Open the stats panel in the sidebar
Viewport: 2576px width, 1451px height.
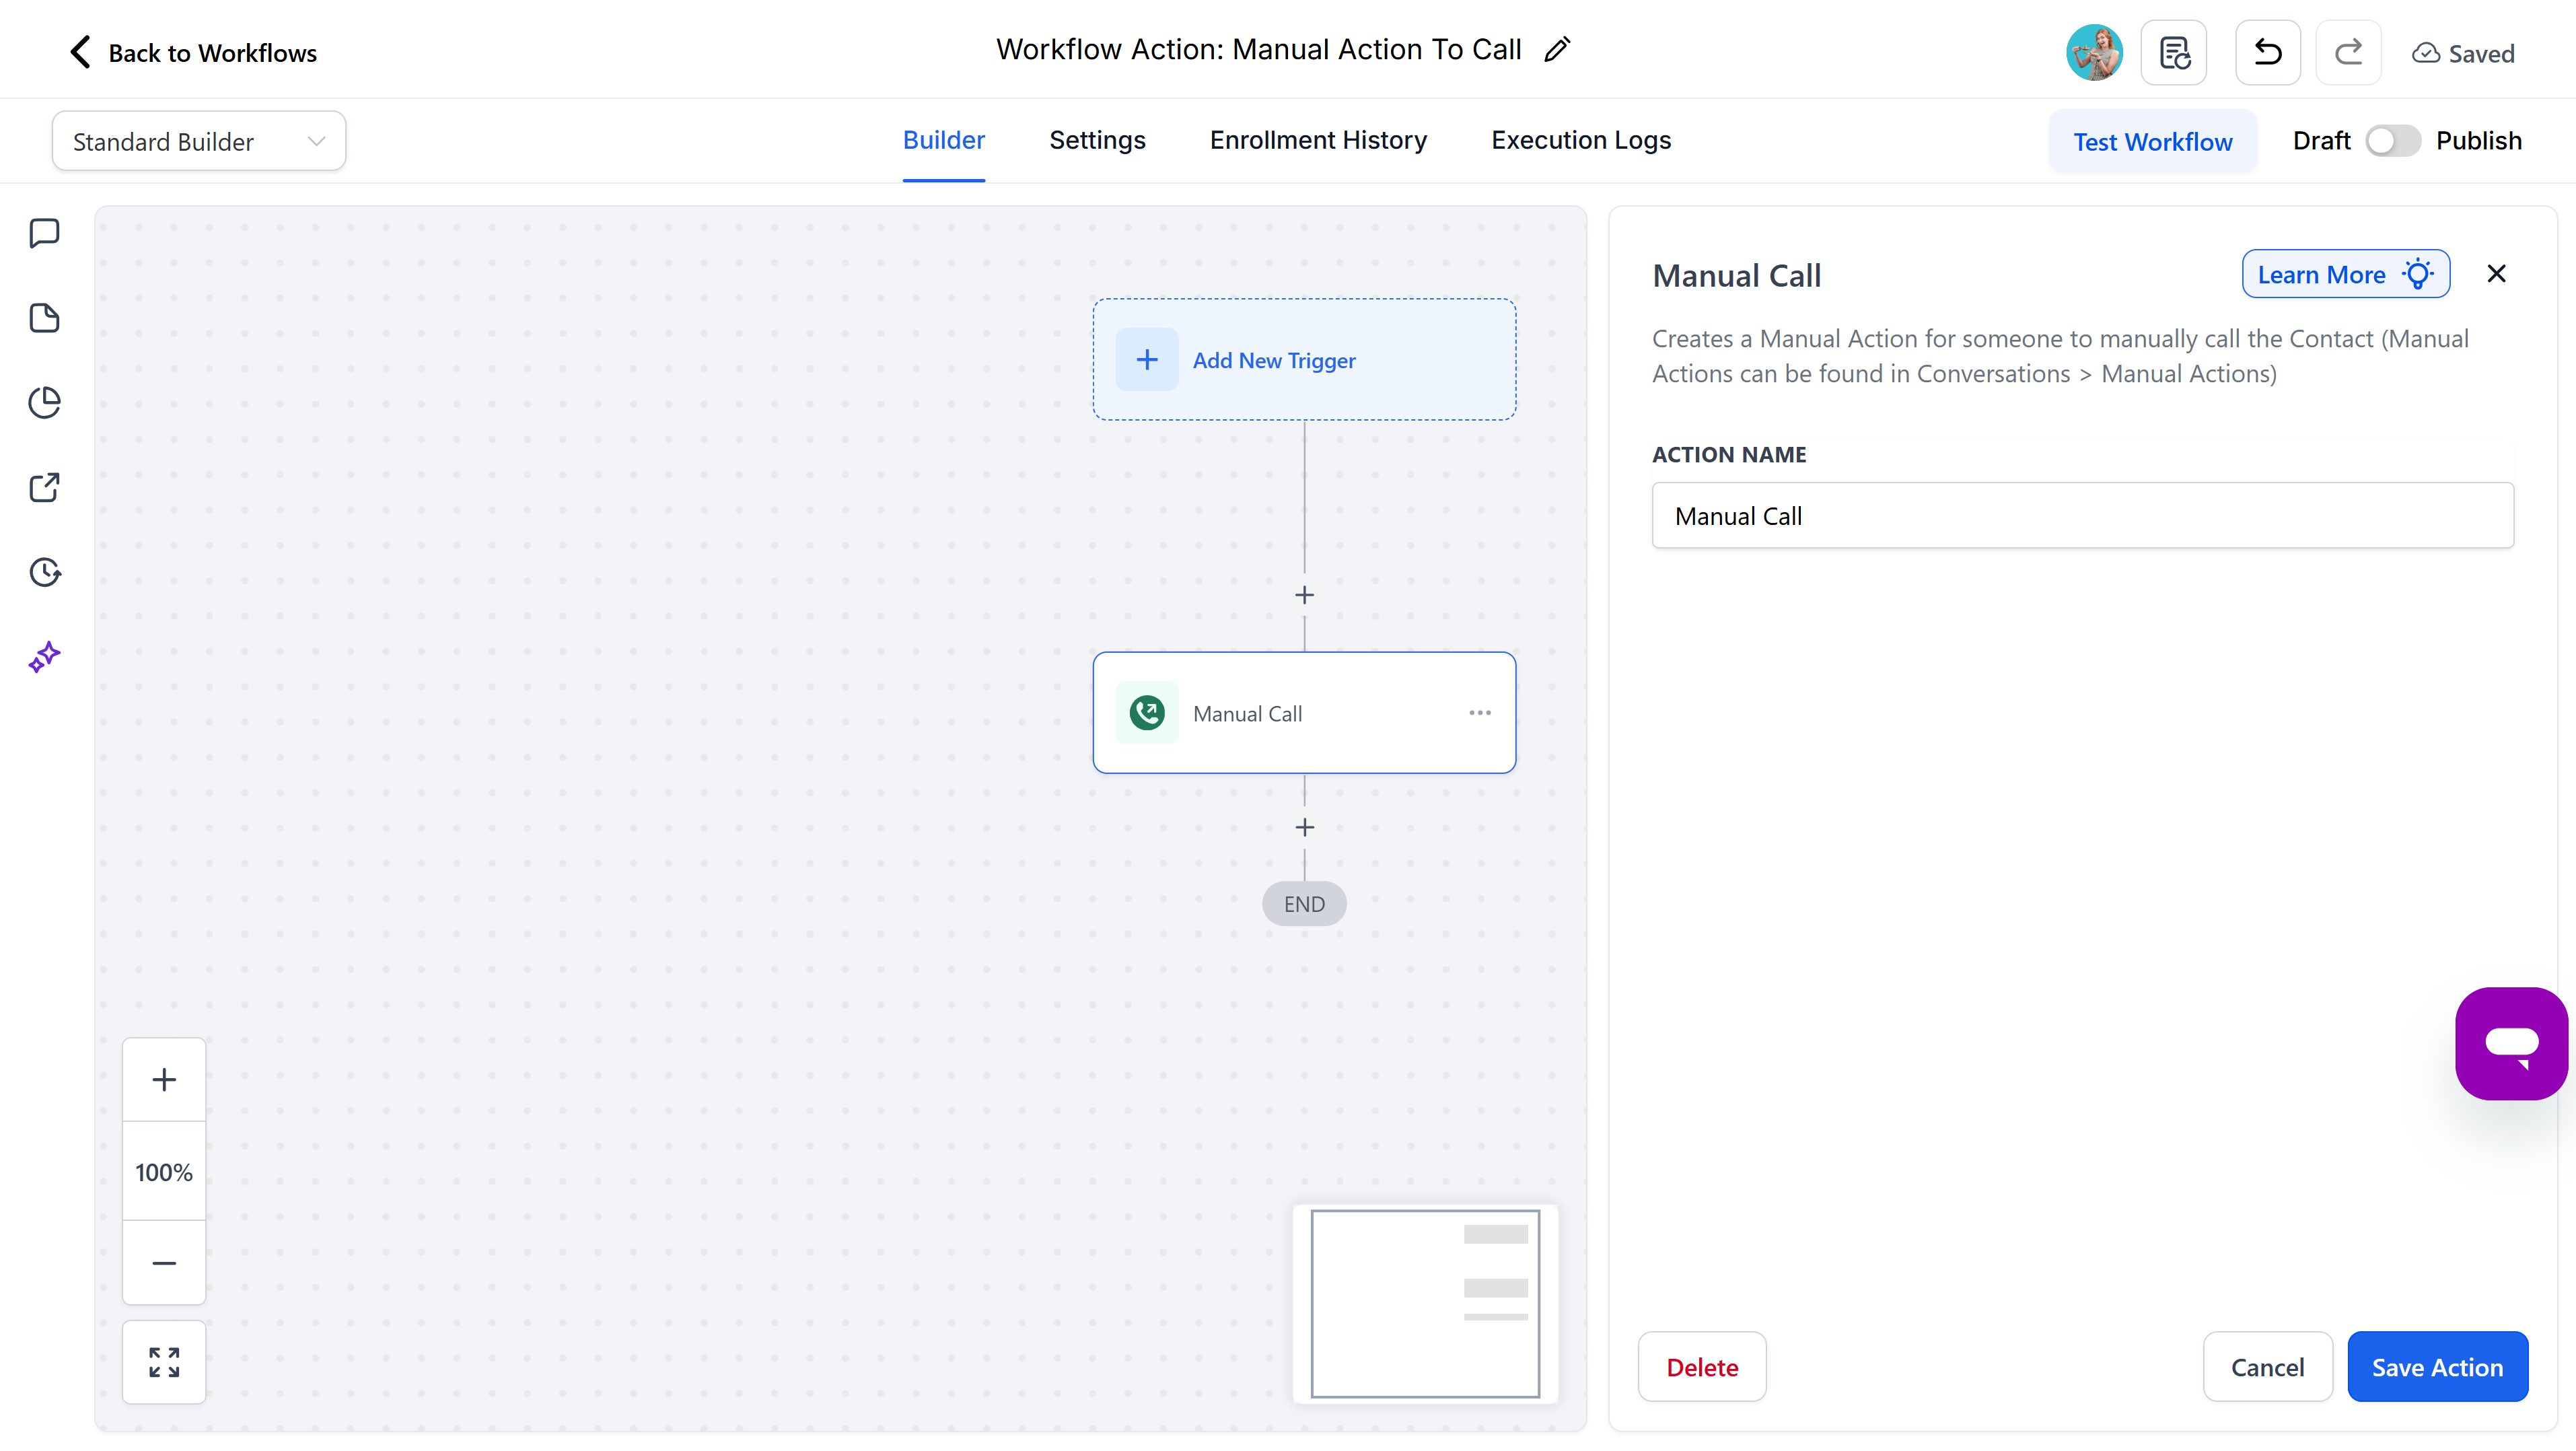(x=45, y=402)
